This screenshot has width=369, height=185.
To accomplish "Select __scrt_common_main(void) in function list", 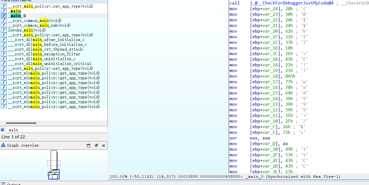I will 54,21.
